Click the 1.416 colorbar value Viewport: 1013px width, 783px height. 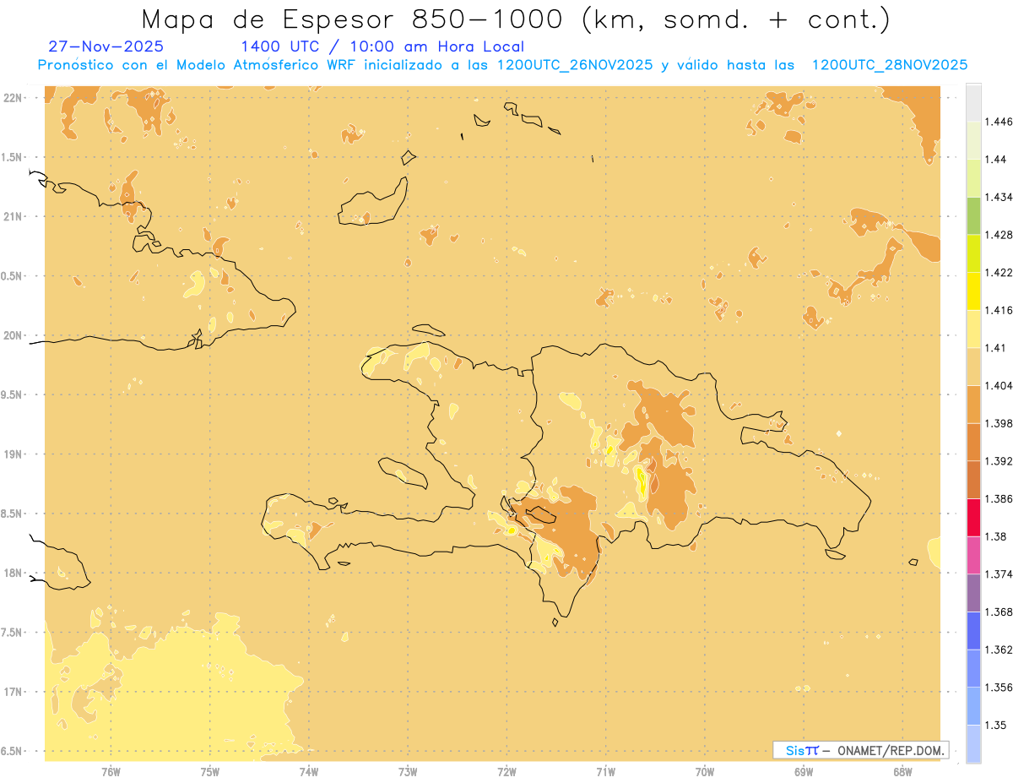(x=998, y=310)
